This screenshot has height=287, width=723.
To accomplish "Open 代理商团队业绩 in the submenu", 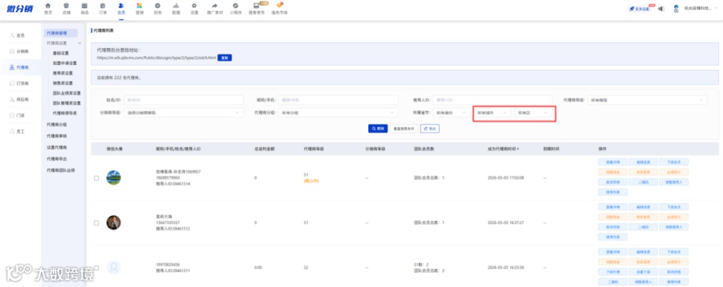I will [61, 171].
